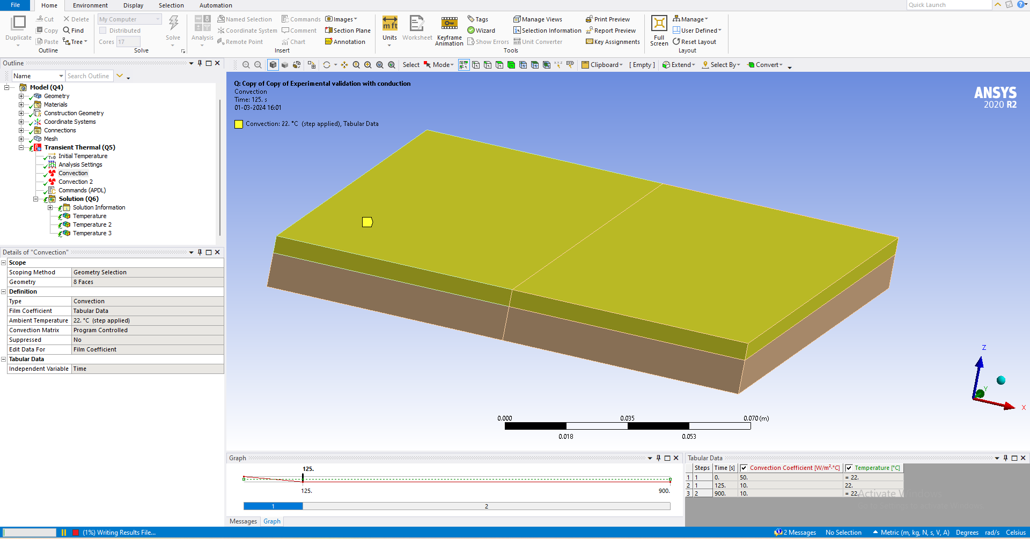Select shaded exterior and edges display

[x=273, y=65]
